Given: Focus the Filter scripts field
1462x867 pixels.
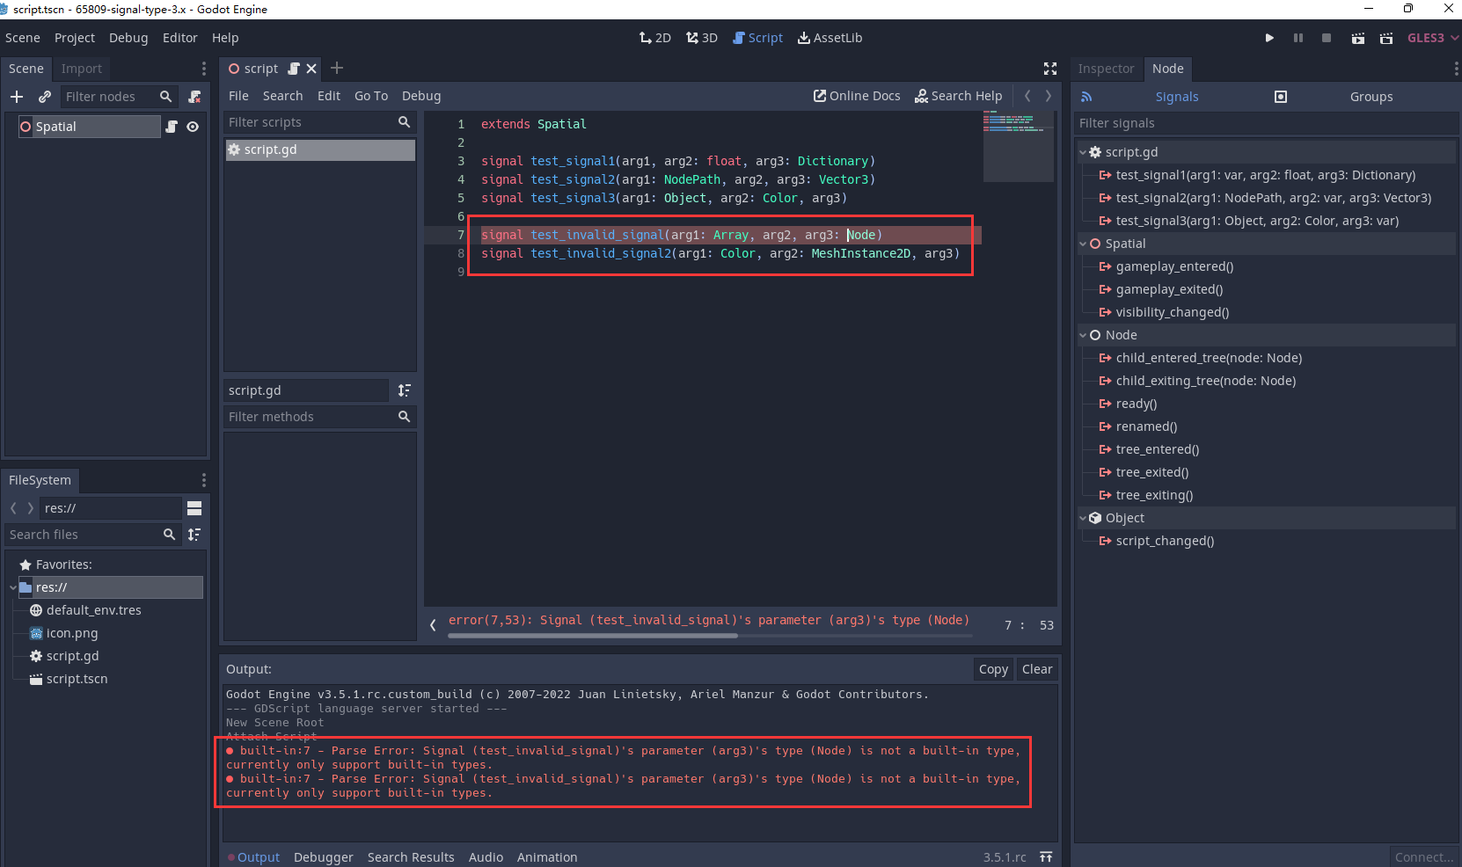Looking at the screenshot, I should (x=319, y=122).
